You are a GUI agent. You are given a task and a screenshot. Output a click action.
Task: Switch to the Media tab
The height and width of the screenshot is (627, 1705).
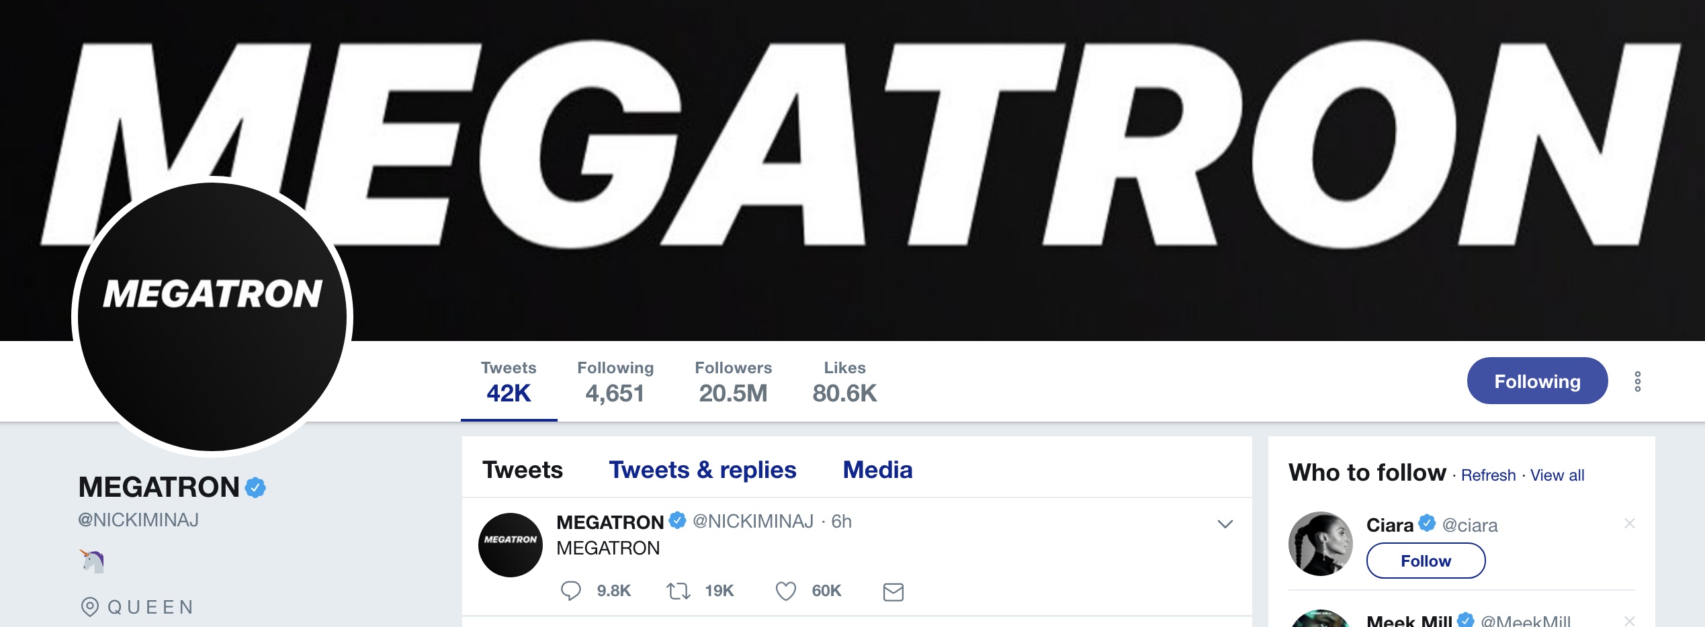coord(877,470)
